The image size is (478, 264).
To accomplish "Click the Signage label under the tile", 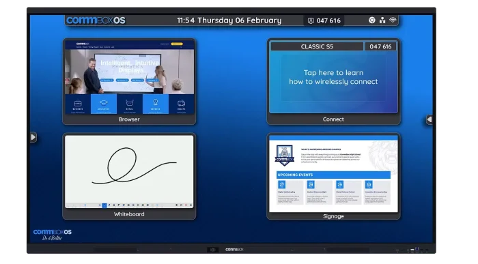I will [x=333, y=216].
